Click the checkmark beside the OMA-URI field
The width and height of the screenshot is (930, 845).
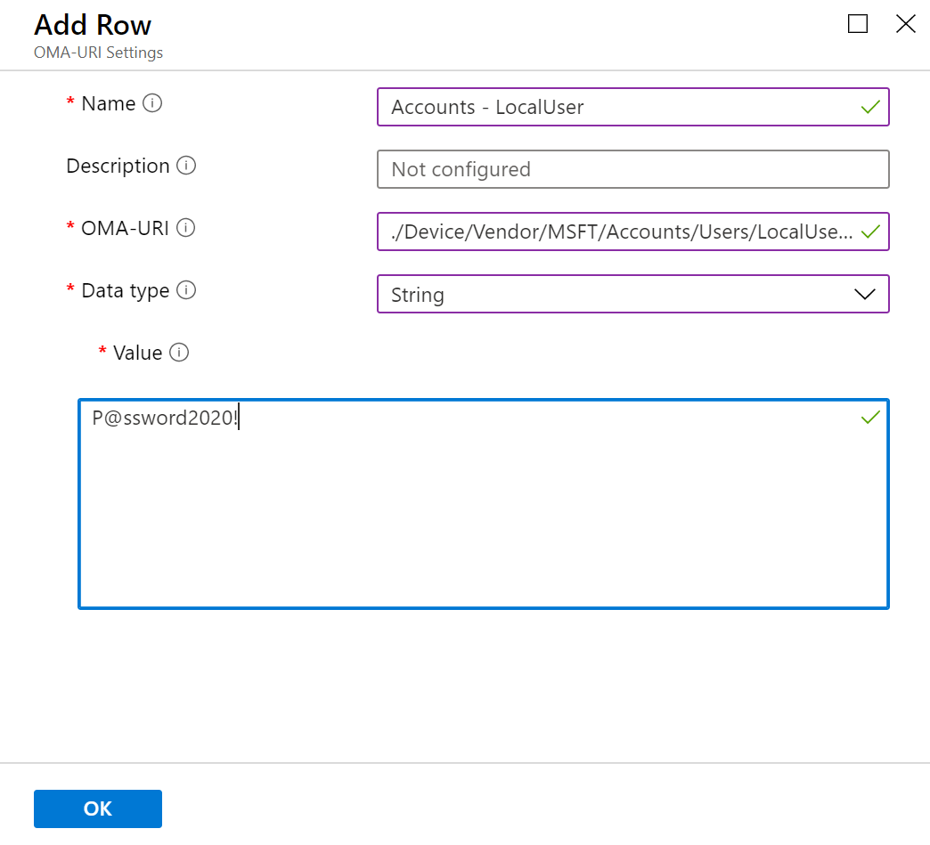click(869, 232)
